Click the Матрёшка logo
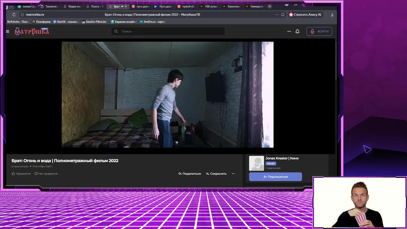 click(x=32, y=31)
